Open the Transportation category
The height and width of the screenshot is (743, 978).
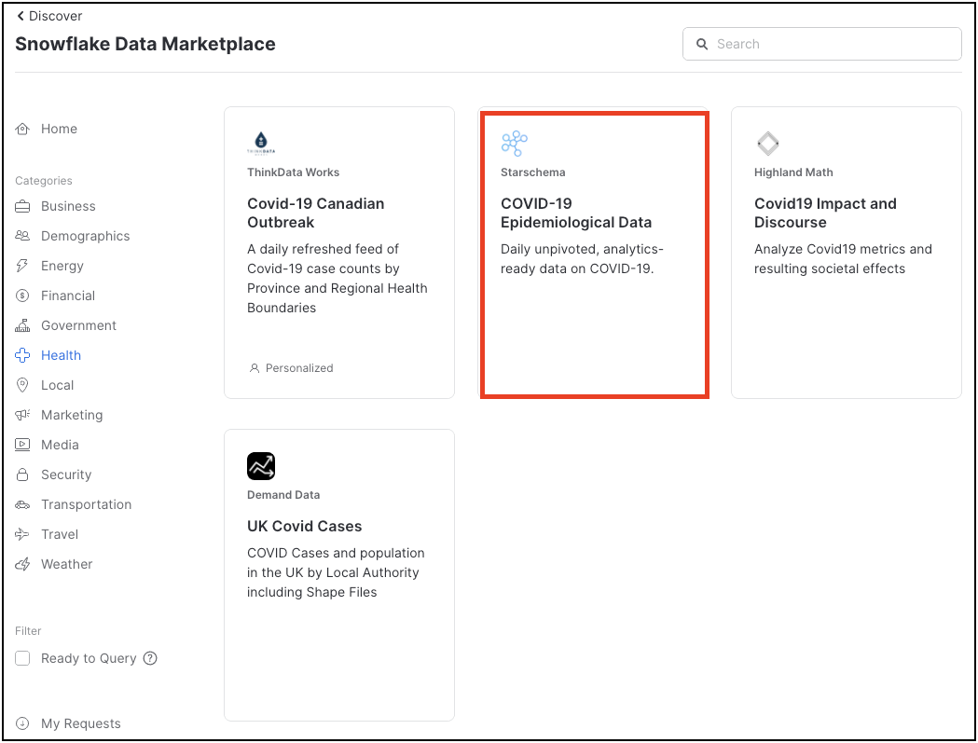(86, 504)
